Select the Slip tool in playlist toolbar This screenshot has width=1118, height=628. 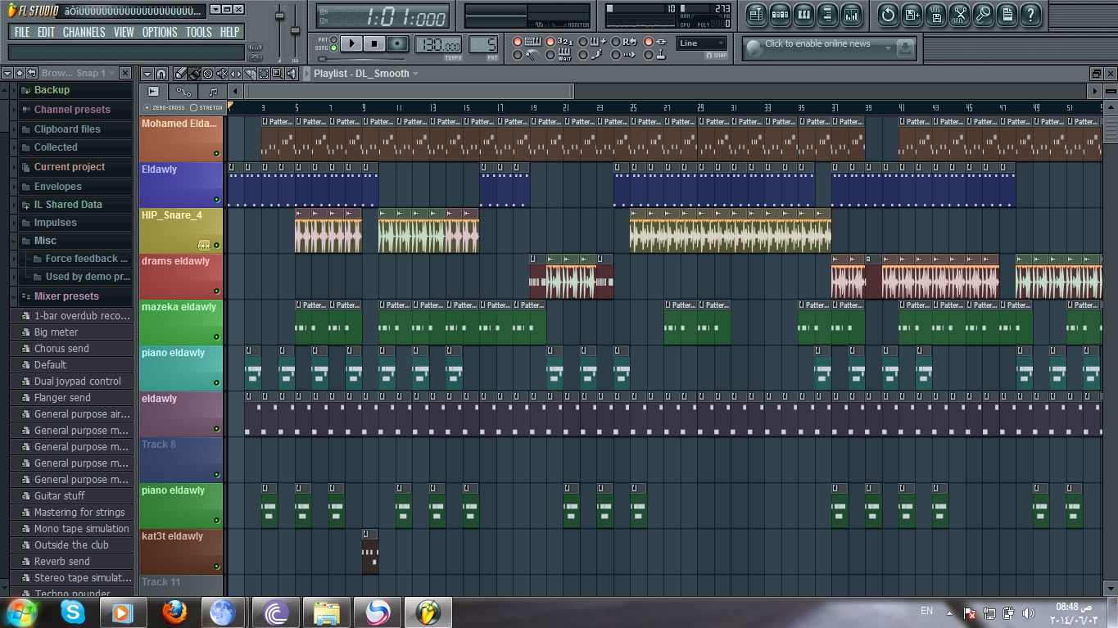tap(235, 74)
